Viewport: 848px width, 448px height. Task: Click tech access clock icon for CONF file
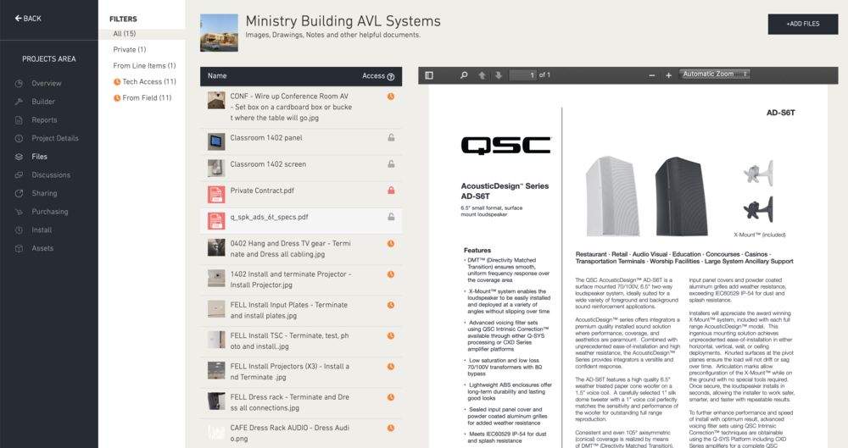pyautogui.click(x=390, y=97)
